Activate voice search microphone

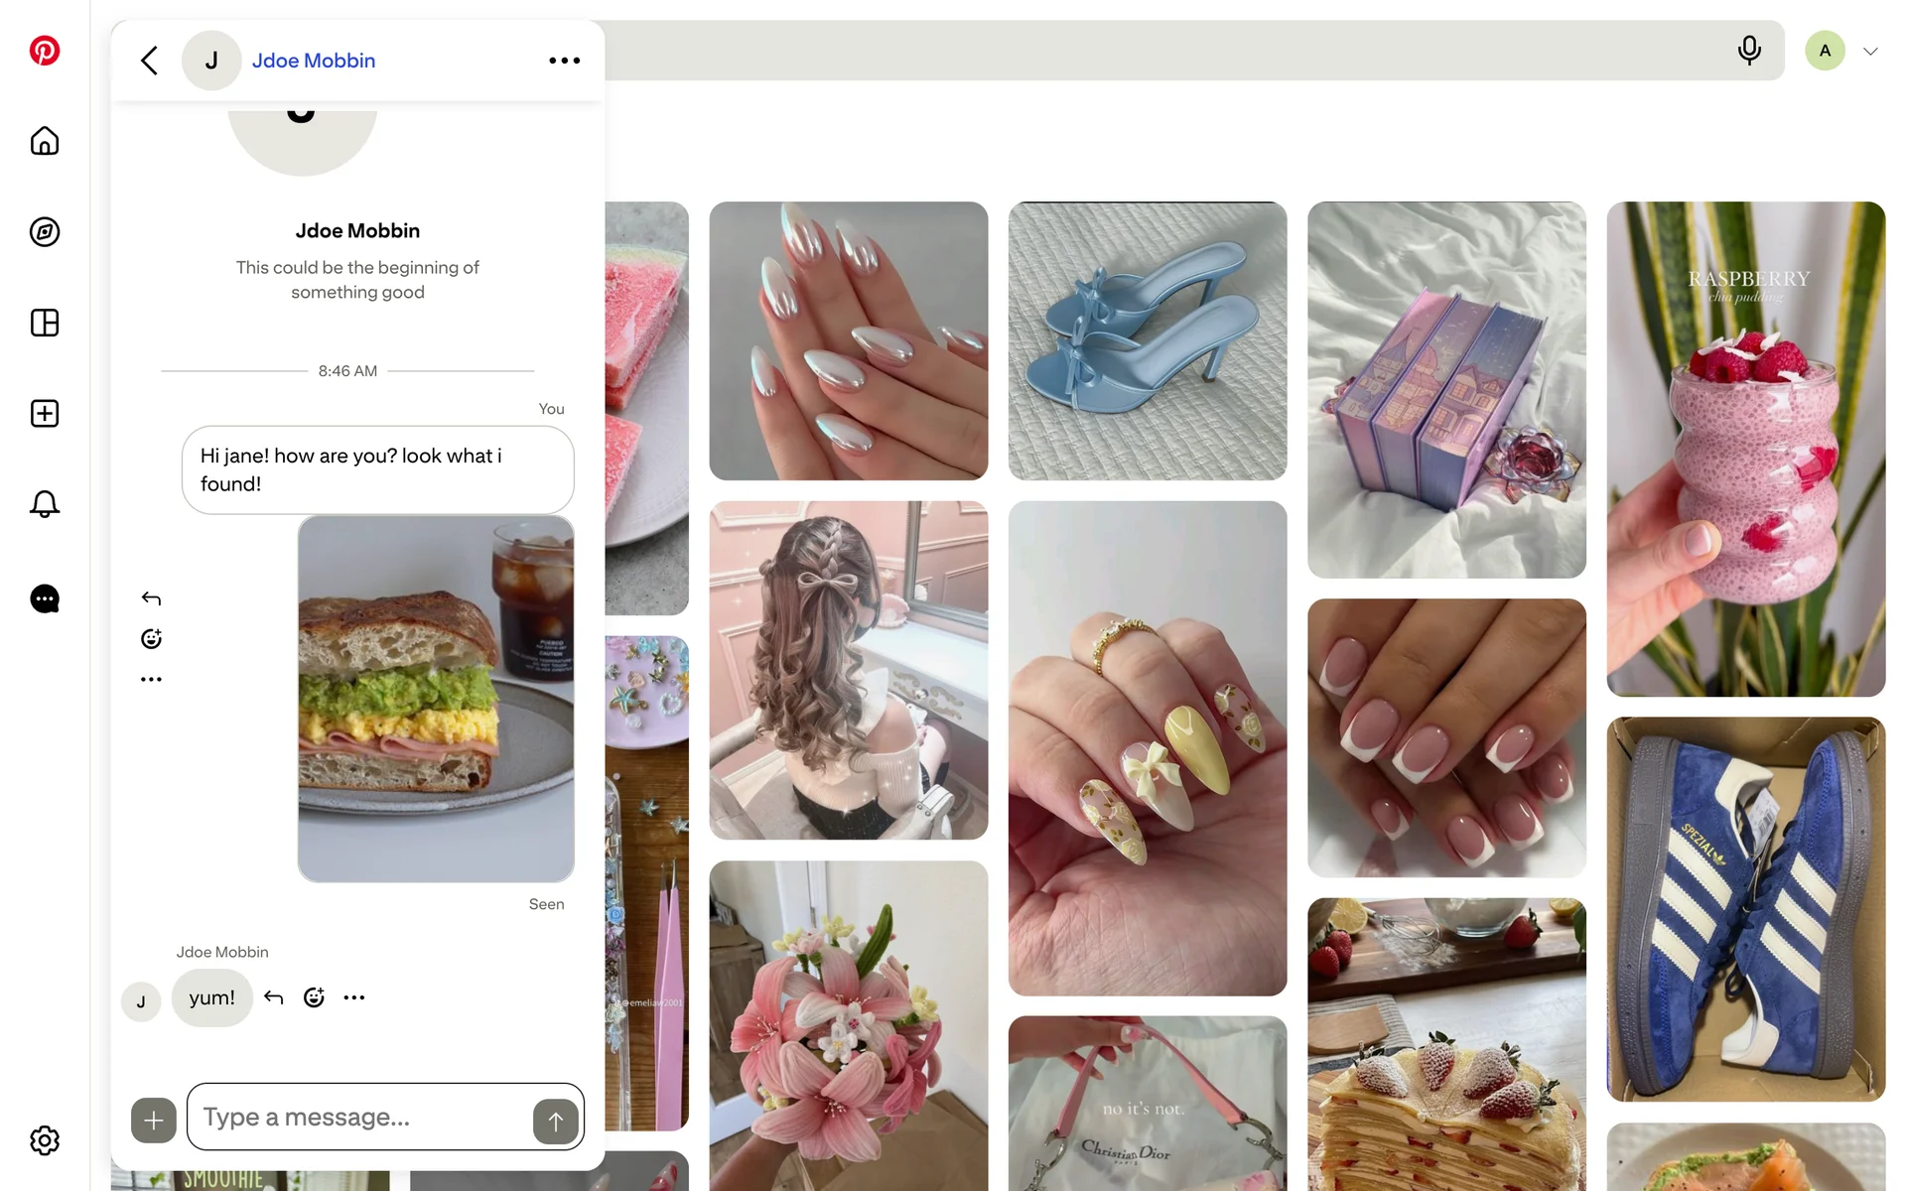coord(1749,51)
